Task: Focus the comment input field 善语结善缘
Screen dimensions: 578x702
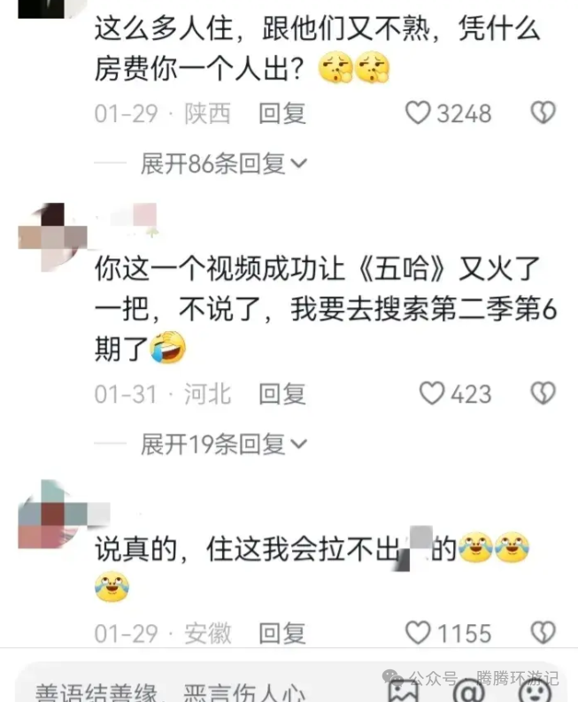Action: coord(170,691)
